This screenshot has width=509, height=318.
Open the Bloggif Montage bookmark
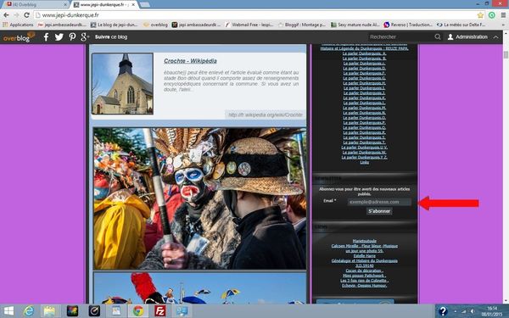[302, 25]
